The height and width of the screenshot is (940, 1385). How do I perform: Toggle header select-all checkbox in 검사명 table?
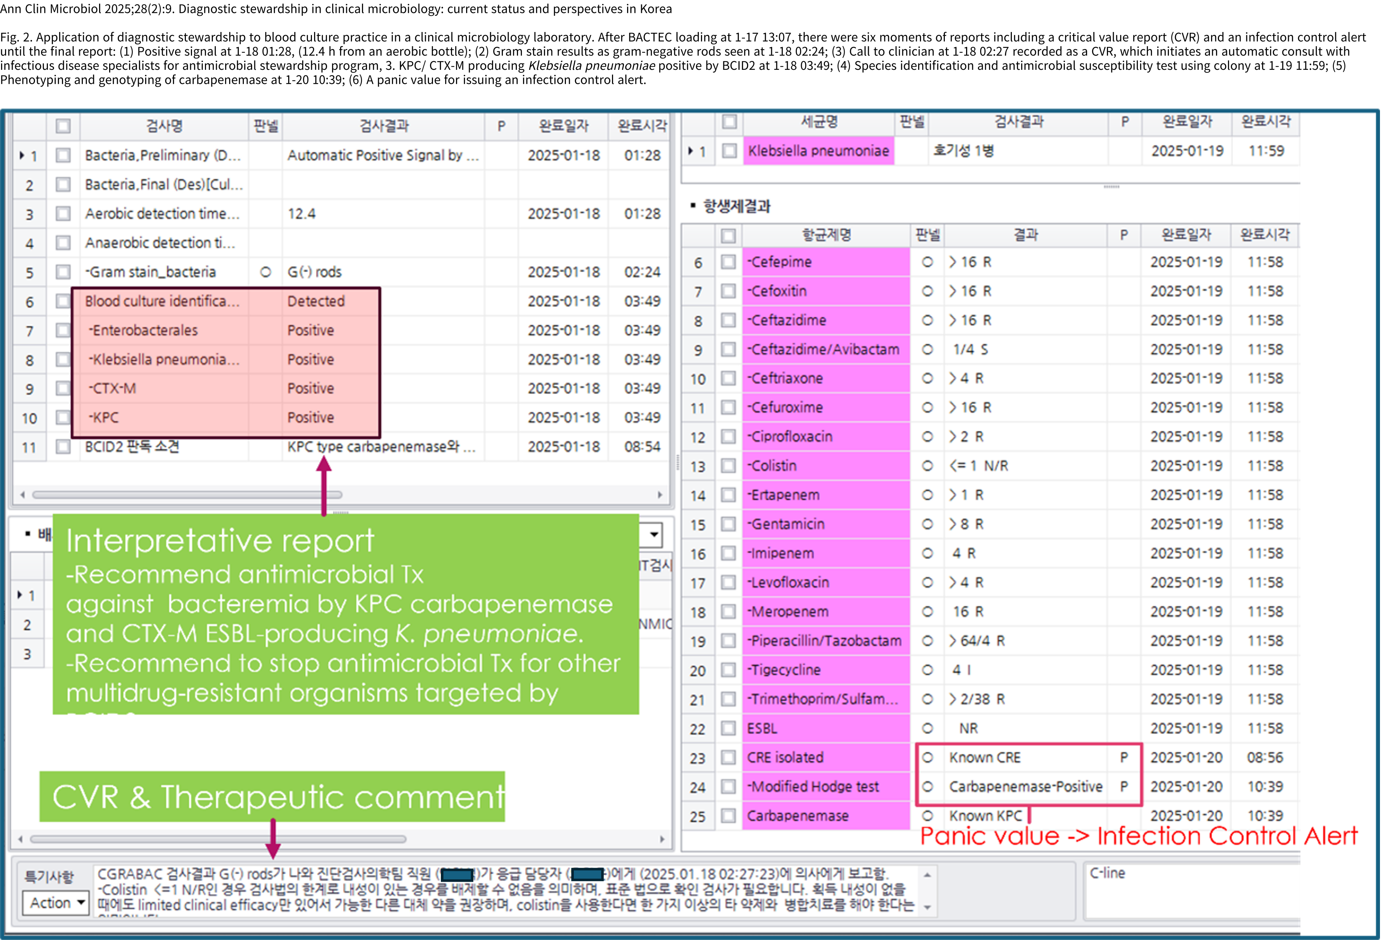tap(63, 126)
